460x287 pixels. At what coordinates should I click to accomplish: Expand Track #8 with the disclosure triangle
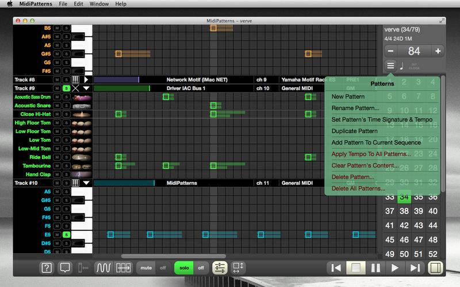(x=86, y=80)
